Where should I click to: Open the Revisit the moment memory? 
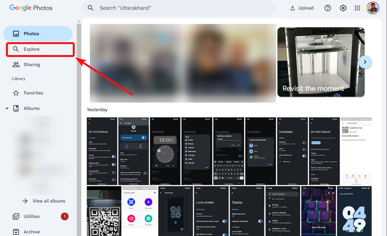point(321,62)
